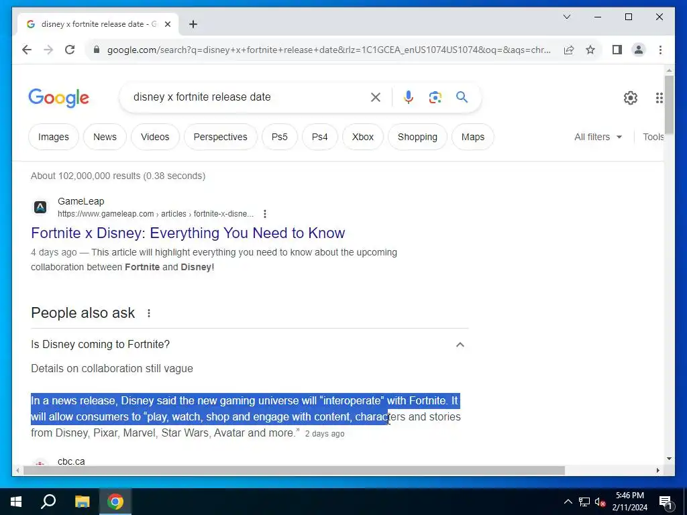This screenshot has height=515, width=687.
Task: Click gameleap.com URL breadcrumb
Action: (x=156, y=214)
